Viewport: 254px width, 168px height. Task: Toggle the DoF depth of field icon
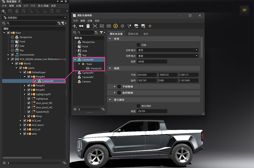(102, 26)
